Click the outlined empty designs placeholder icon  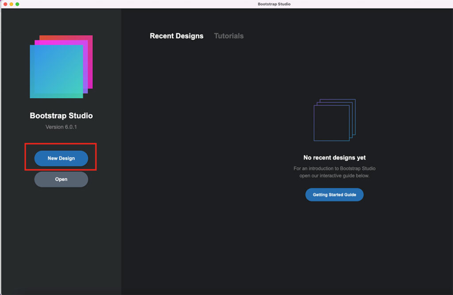pos(334,120)
